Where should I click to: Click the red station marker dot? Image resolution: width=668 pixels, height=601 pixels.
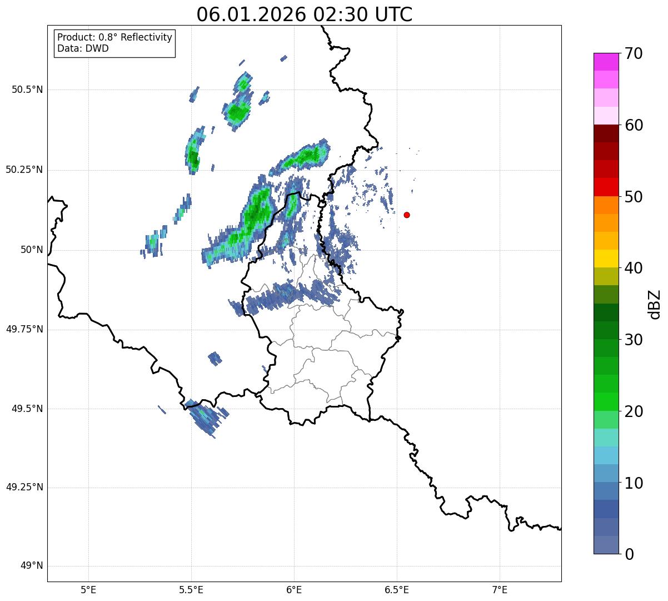(407, 215)
